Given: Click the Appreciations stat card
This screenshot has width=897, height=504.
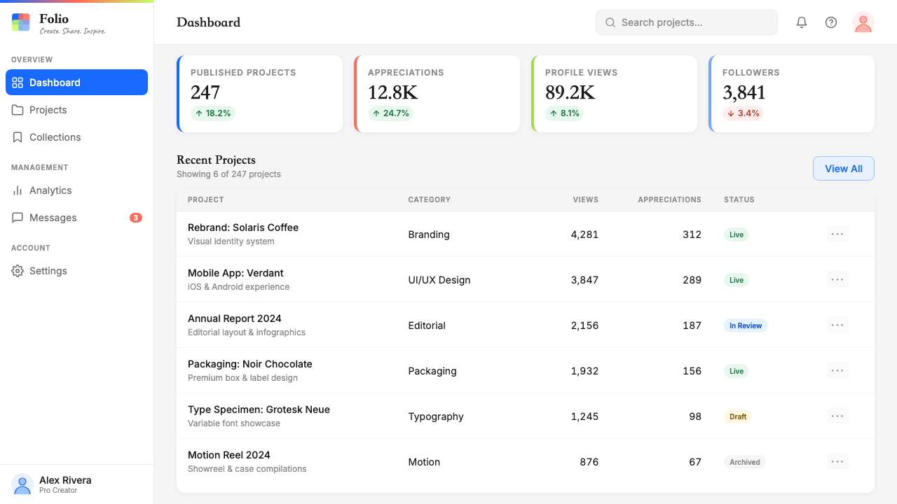Looking at the screenshot, I should click(x=437, y=94).
